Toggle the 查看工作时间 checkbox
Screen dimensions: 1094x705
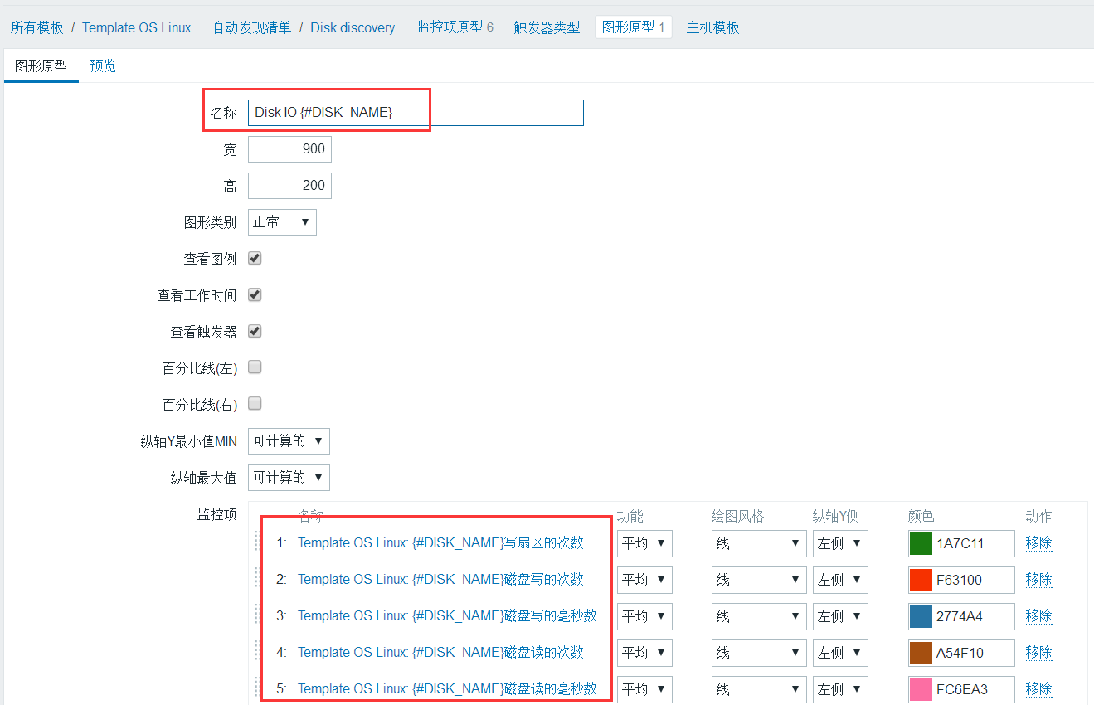(x=255, y=294)
